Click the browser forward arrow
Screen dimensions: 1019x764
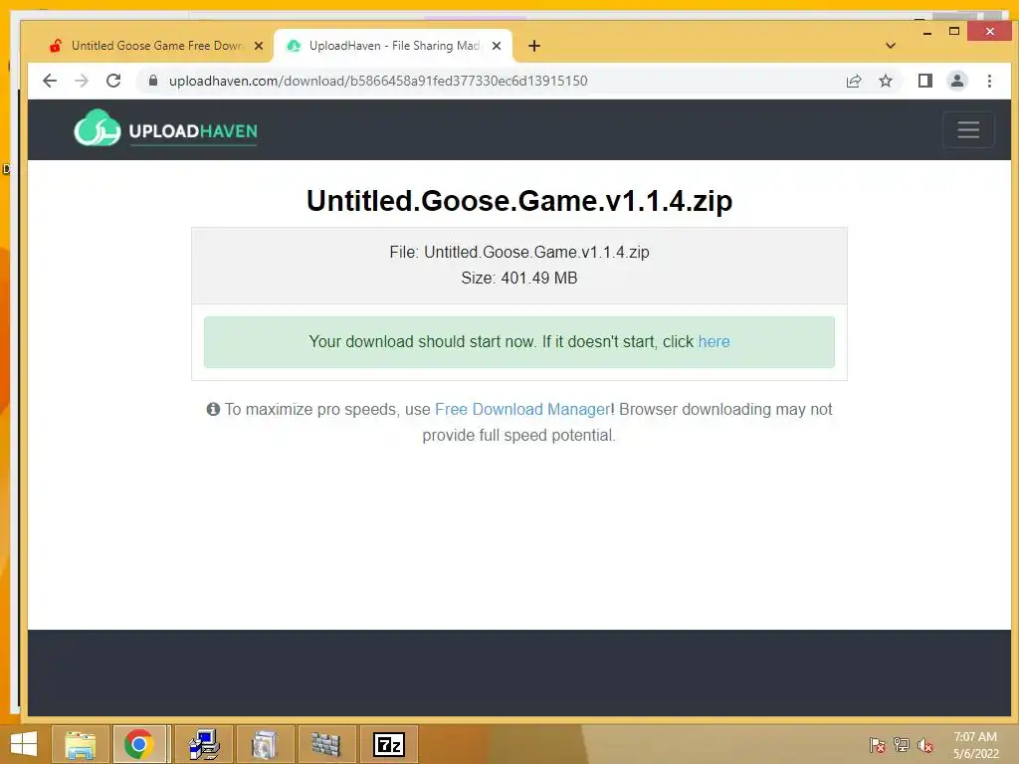[x=82, y=81]
